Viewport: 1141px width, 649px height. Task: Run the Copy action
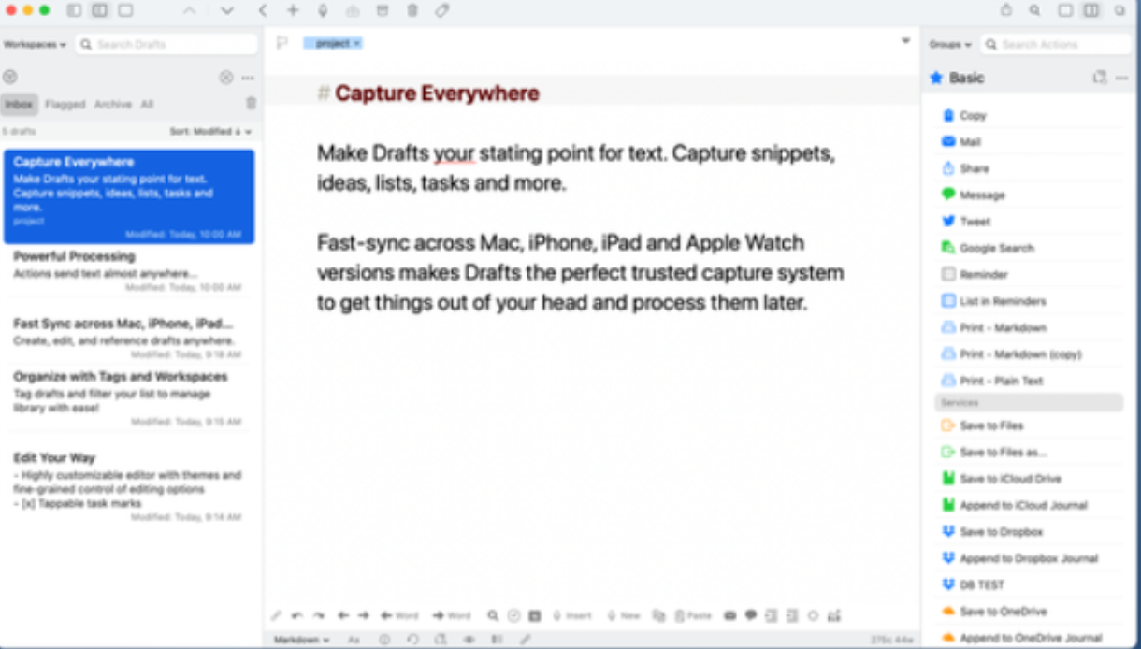click(1029, 115)
